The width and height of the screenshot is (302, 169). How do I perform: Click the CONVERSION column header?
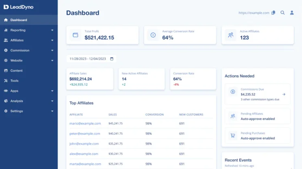pyautogui.click(x=155, y=115)
